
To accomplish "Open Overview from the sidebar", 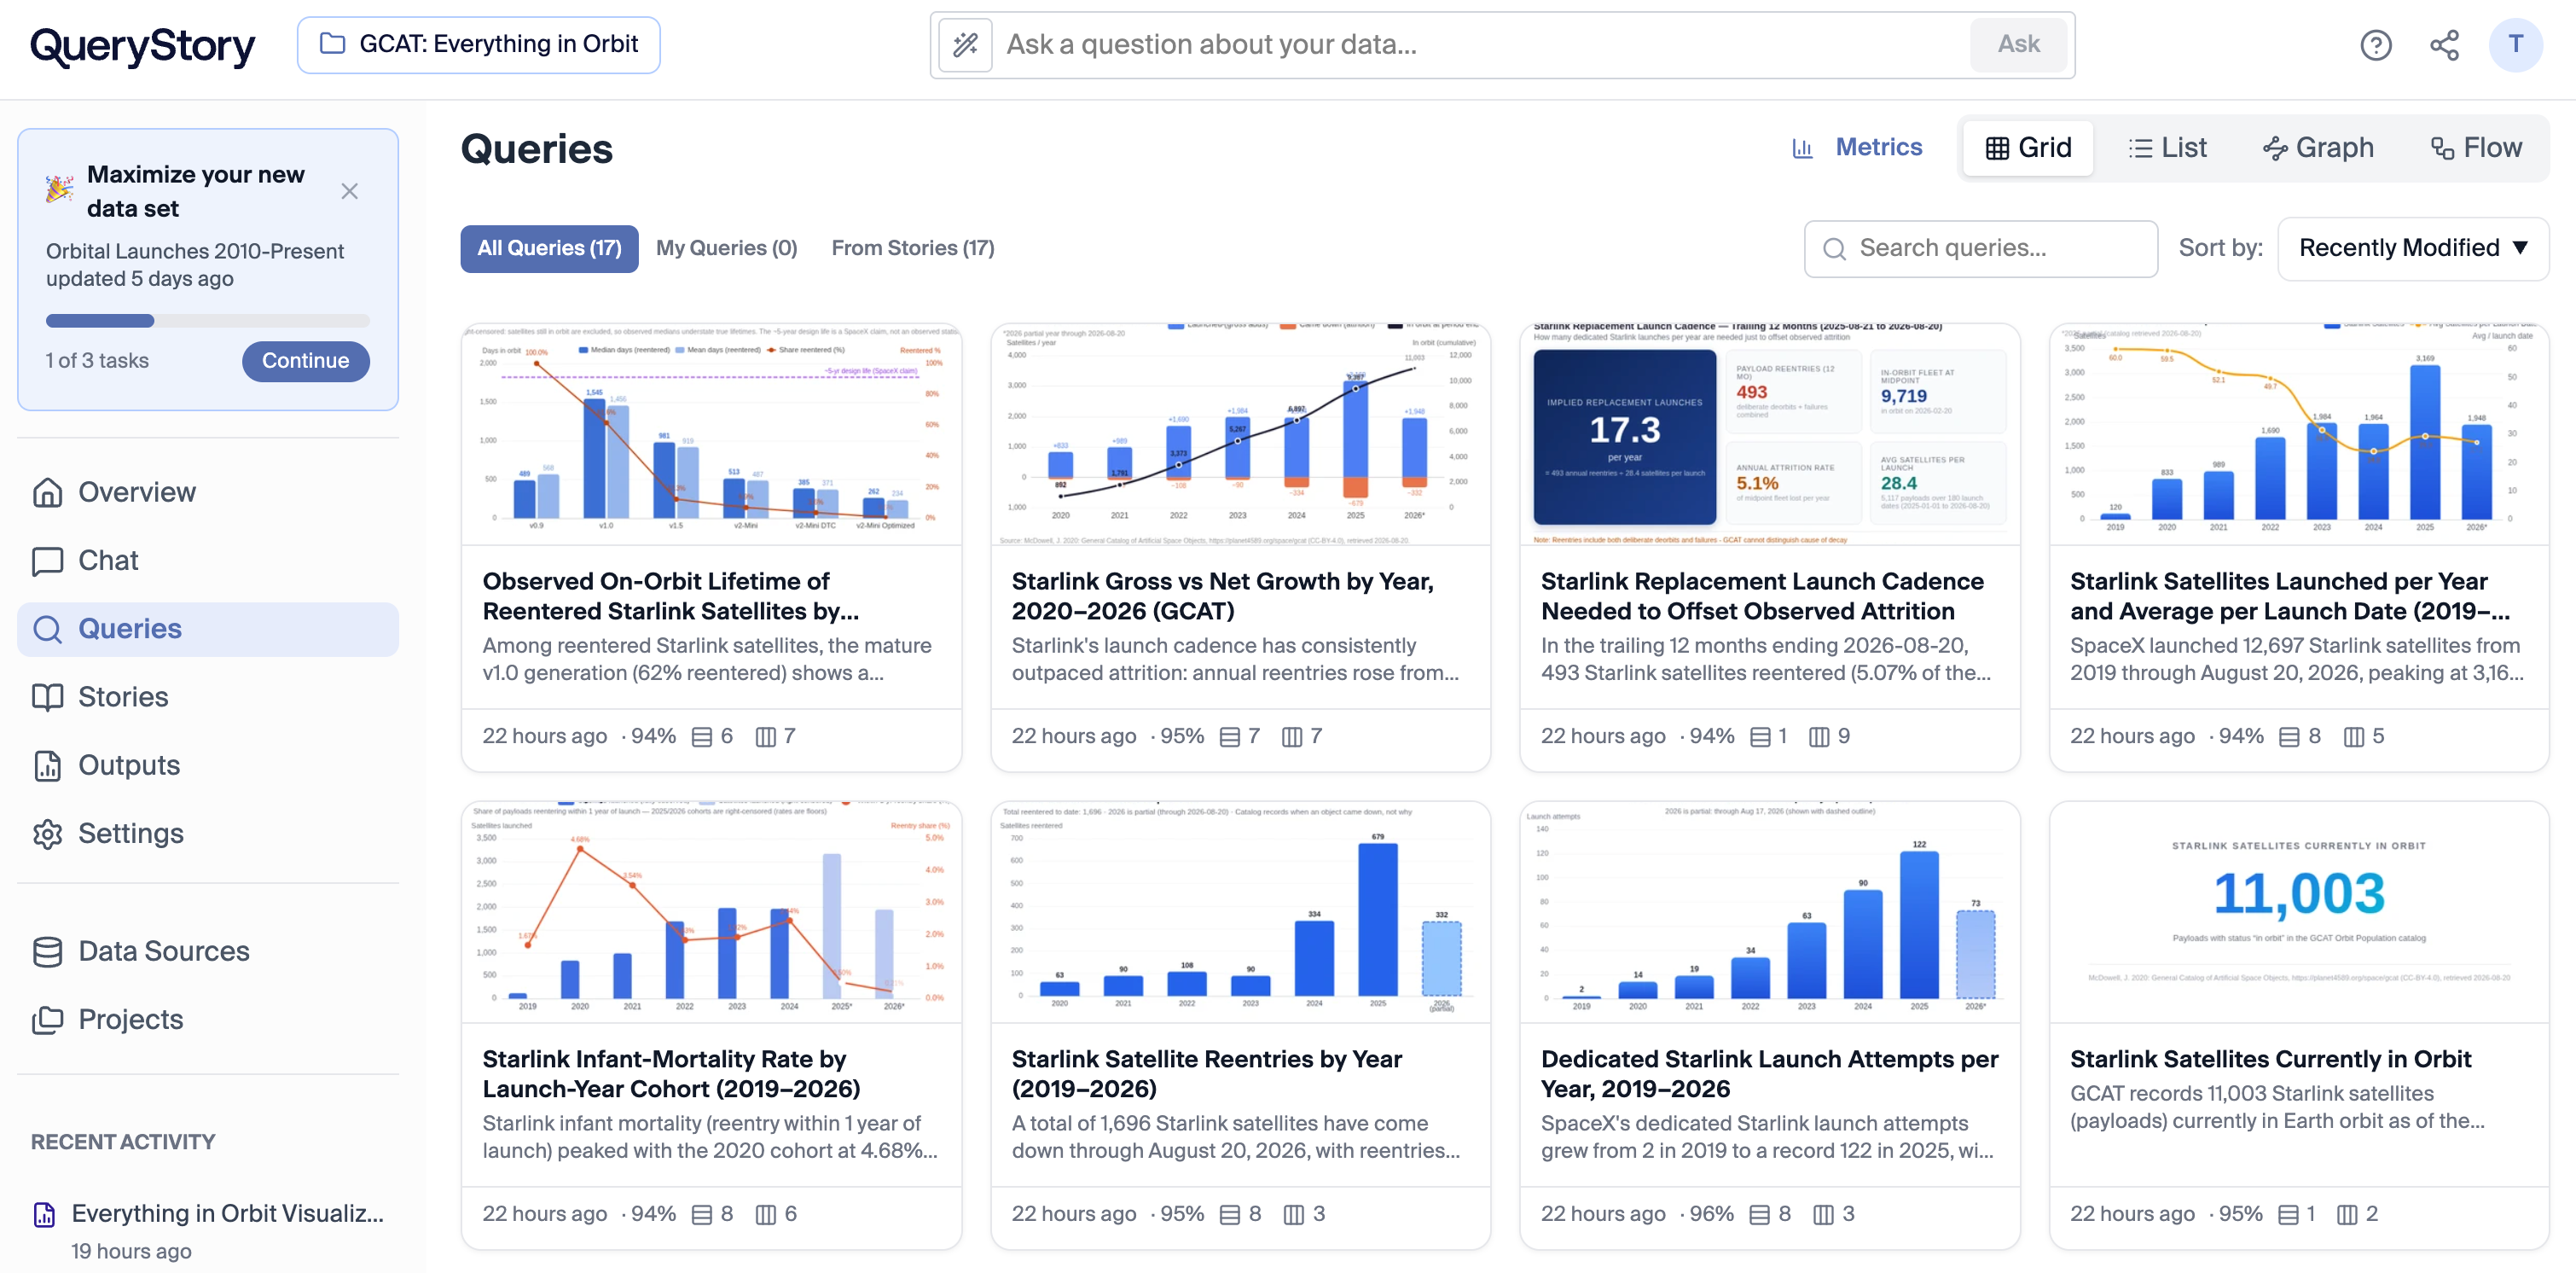I will click(x=208, y=492).
